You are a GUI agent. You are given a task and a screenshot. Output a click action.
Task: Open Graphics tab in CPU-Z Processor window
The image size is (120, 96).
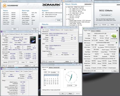pos(26,34)
